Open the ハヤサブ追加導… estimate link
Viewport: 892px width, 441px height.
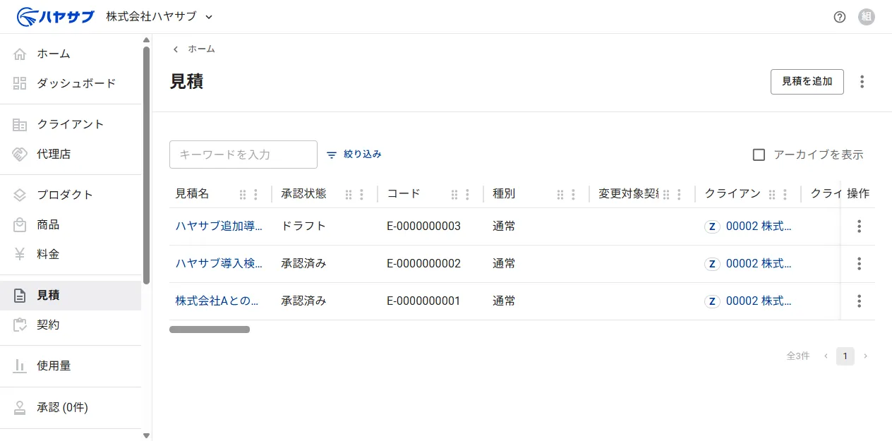(x=219, y=226)
